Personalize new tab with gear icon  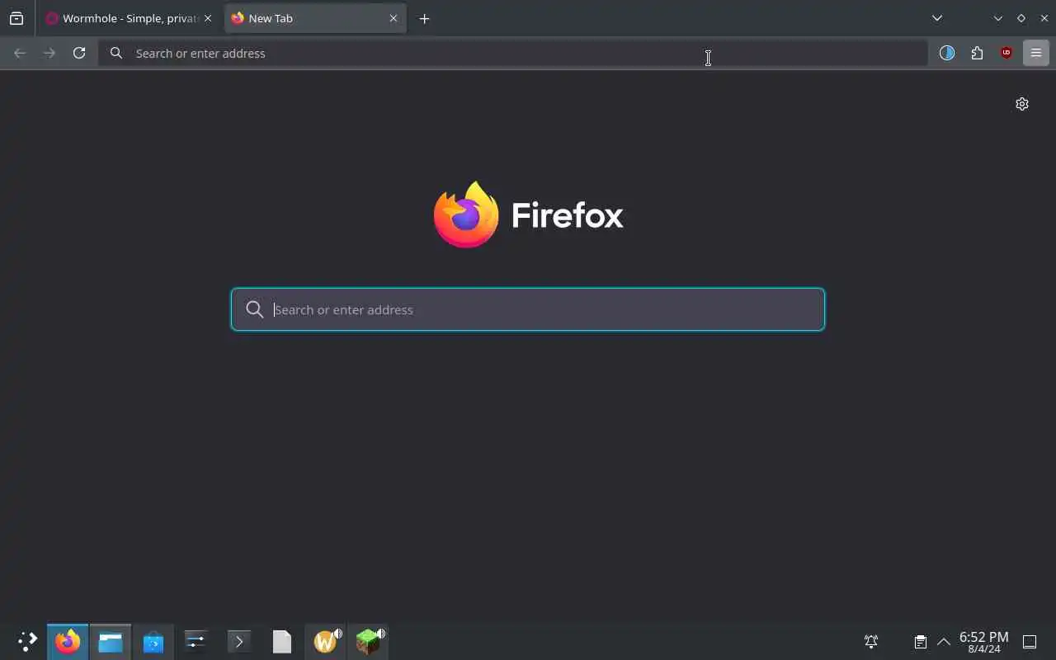[x=1022, y=104]
